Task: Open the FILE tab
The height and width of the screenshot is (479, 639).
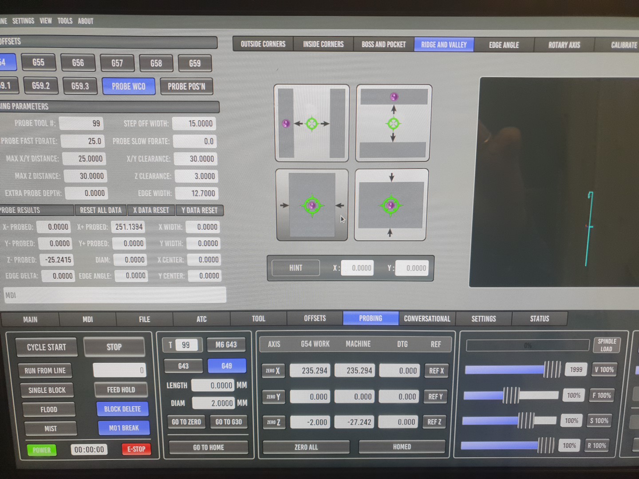Action: tap(145, 319)
